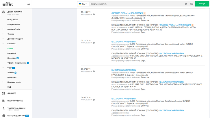Click badge 3 beside founder Сазонов Руслан Анатолійович

coord(144,13)
